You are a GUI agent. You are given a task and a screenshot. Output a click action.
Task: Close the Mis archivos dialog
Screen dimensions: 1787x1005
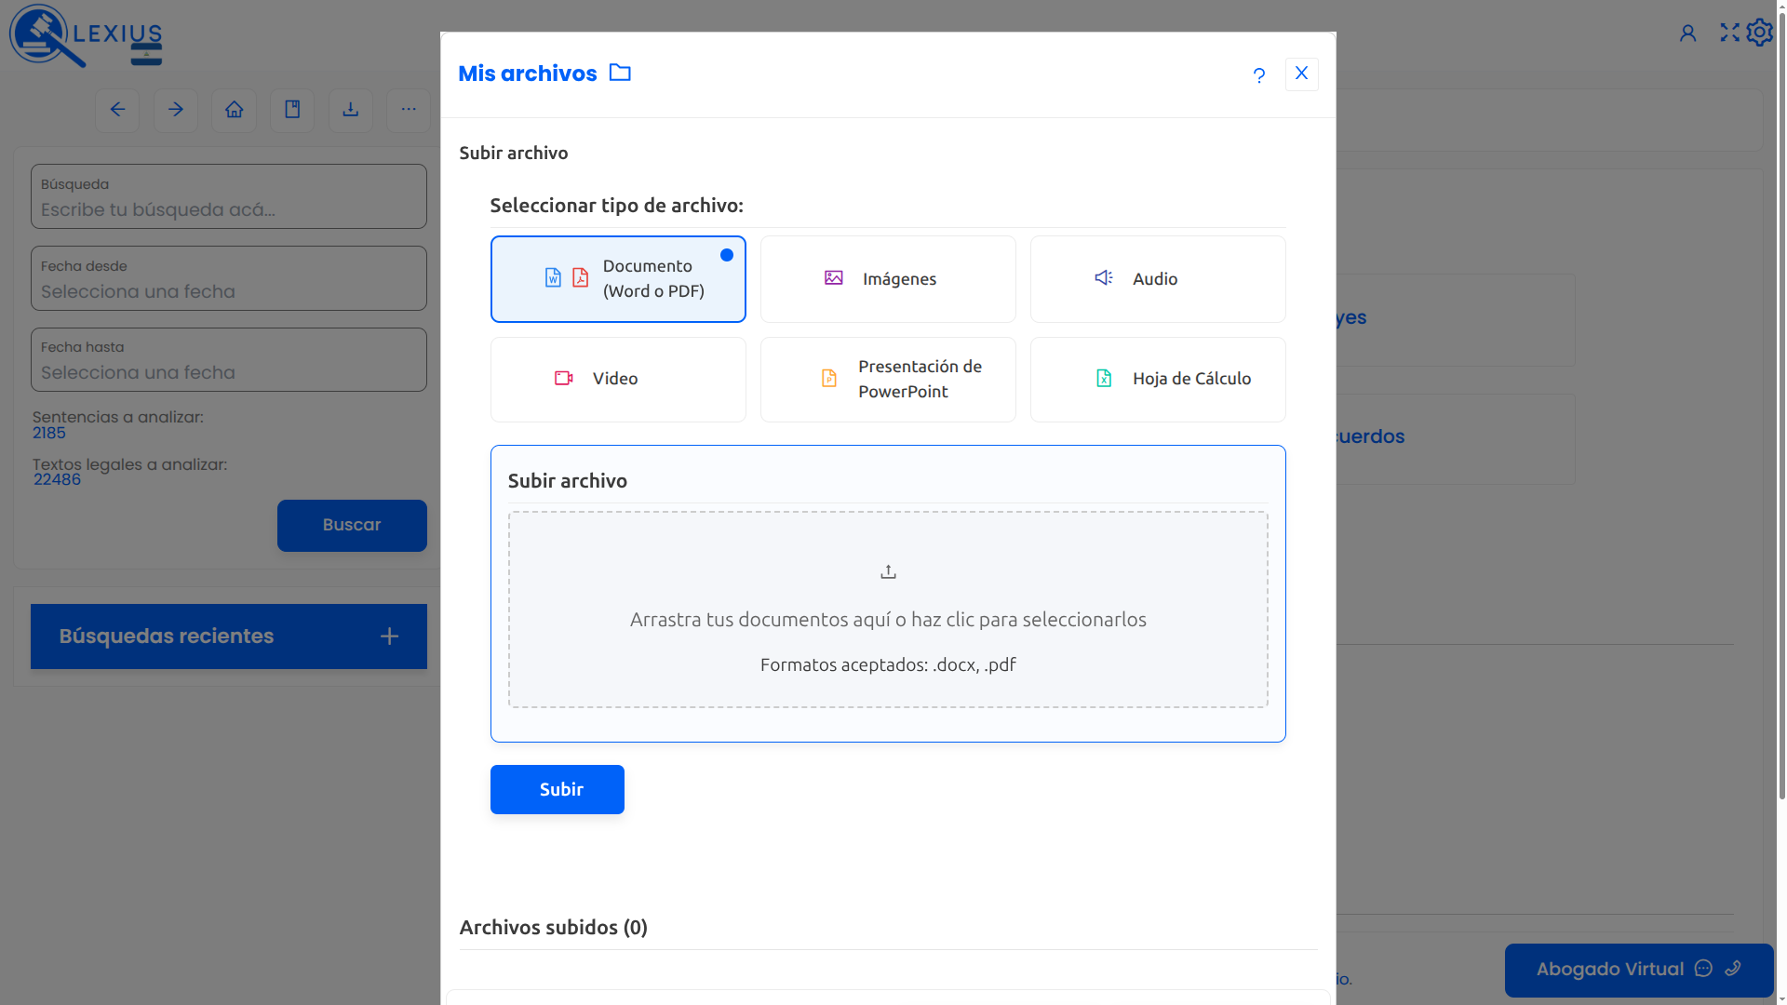point(1301,74)
